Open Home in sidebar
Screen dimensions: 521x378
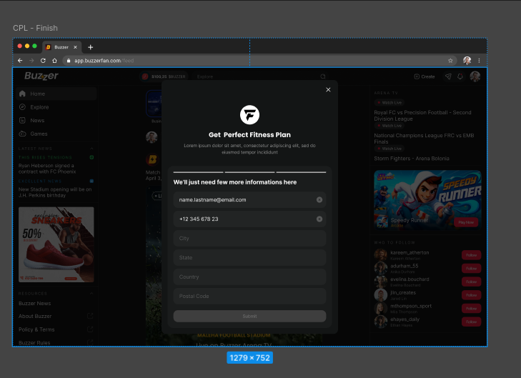click(56, 94)
